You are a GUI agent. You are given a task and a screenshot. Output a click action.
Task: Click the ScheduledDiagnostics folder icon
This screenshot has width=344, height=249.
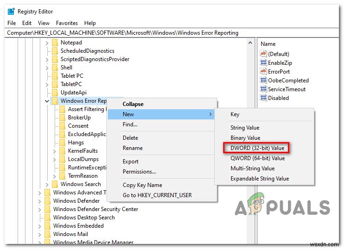tap(55, 51)
